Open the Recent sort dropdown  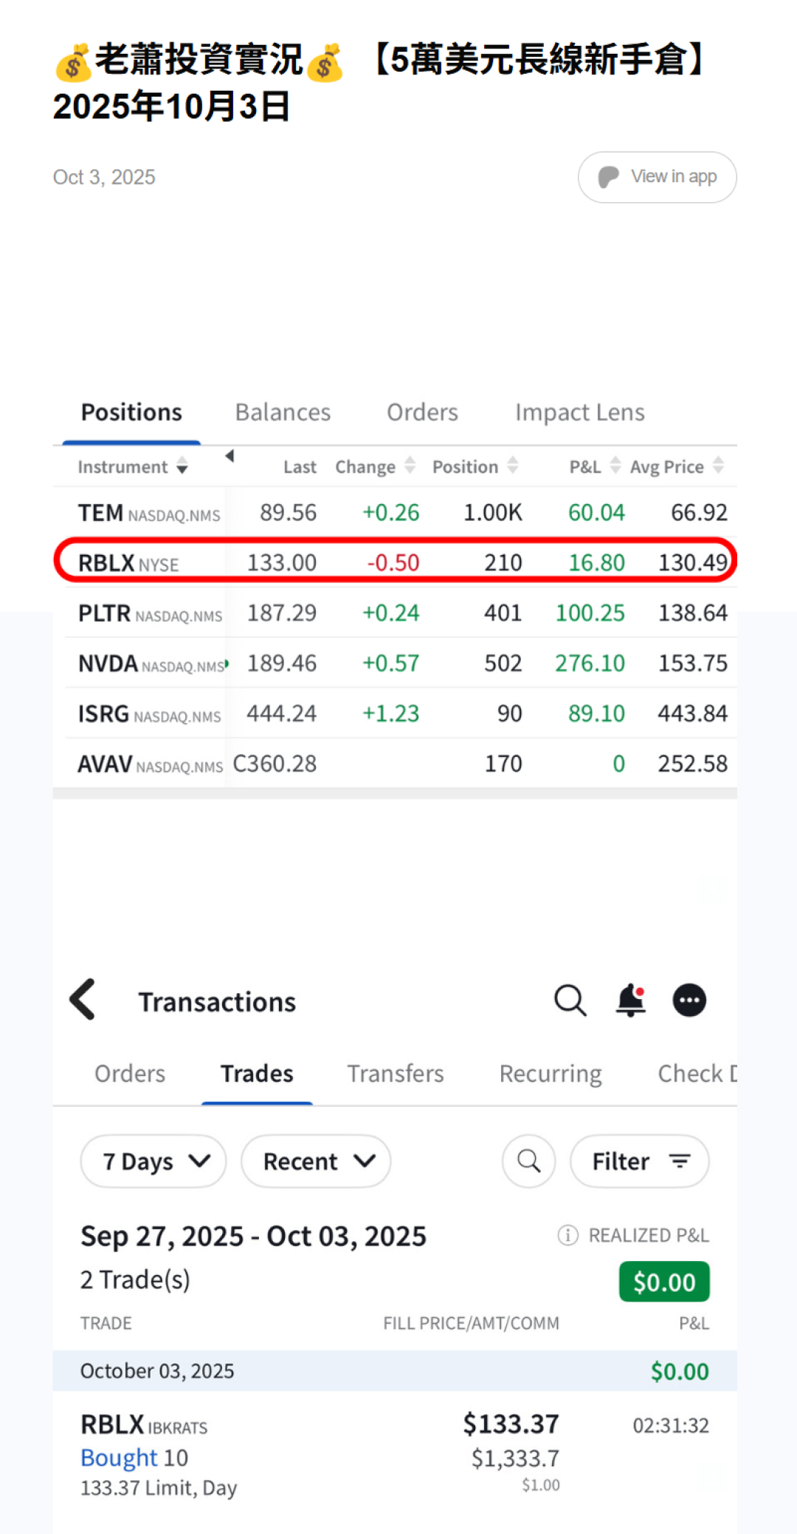pyautogui.click(x=316, y=1161)
